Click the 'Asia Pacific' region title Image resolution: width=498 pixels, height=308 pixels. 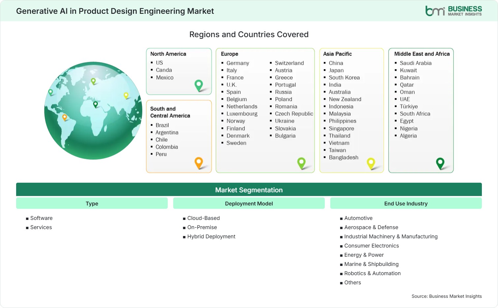pyautogui.click(x=338, y=54)
